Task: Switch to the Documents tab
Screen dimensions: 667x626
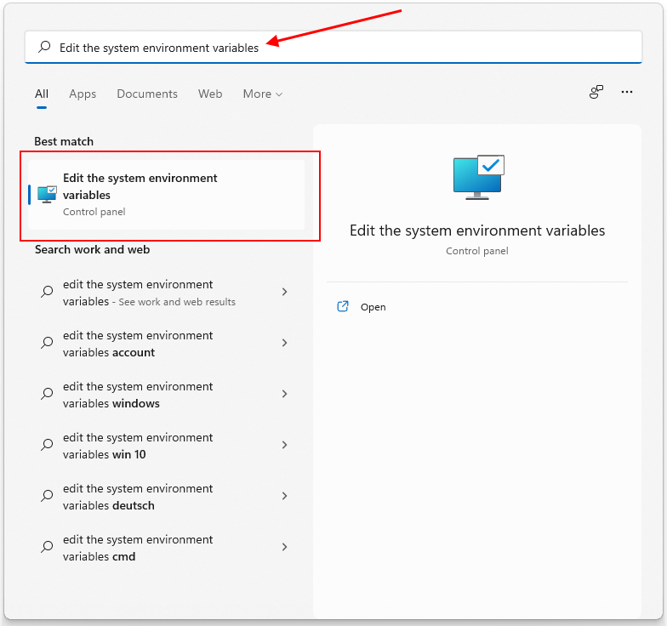Action: [147, 94]
